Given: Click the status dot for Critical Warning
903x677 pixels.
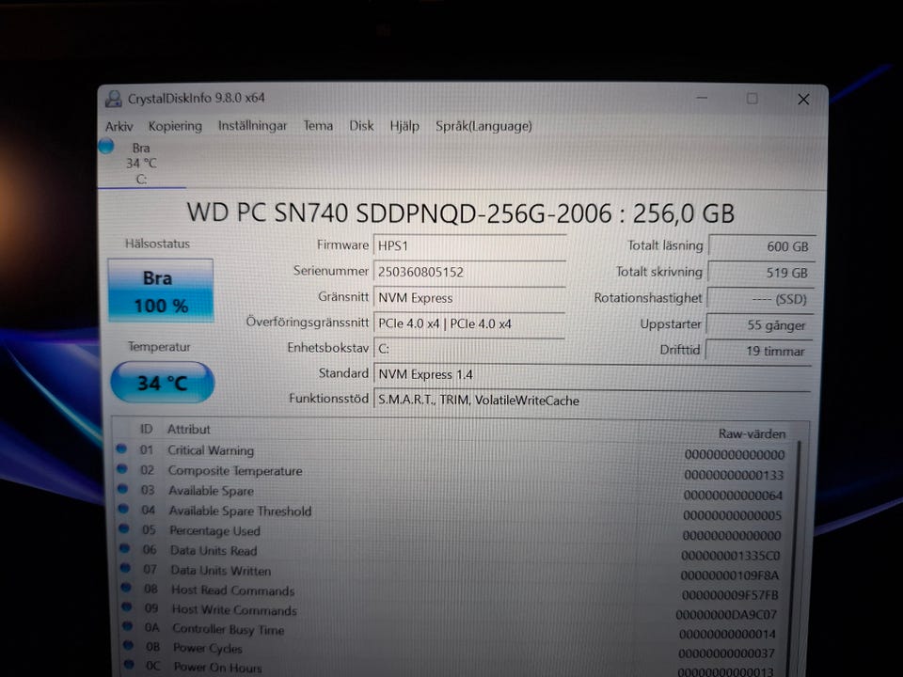Looking at the screenshot, I should click(121, 449).
